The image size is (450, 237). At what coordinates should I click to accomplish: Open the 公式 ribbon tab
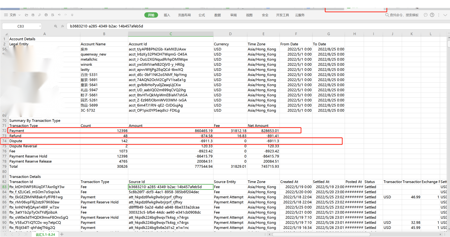click(x=202, y=15)
